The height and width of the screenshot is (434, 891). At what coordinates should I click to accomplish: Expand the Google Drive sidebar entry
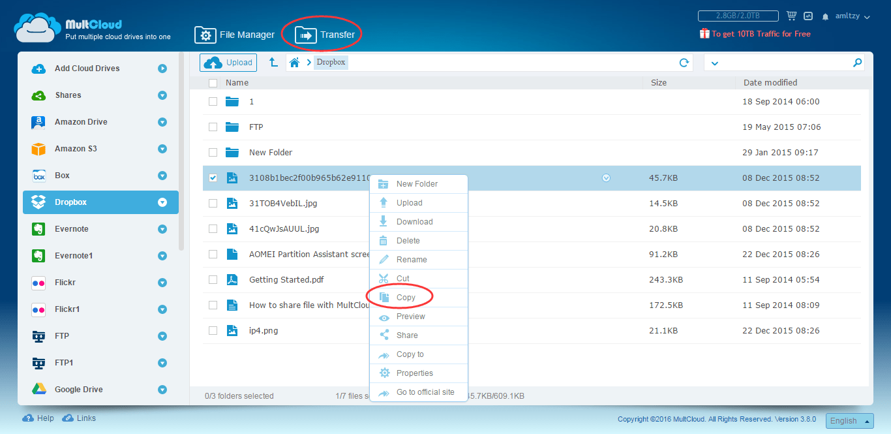[x=162, y=389]
